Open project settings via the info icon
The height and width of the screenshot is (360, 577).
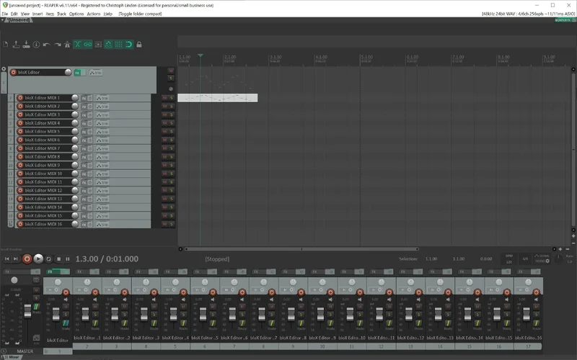point(37,45)
